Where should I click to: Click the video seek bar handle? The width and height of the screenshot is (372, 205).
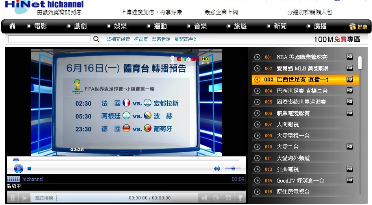tap(16, 160)
